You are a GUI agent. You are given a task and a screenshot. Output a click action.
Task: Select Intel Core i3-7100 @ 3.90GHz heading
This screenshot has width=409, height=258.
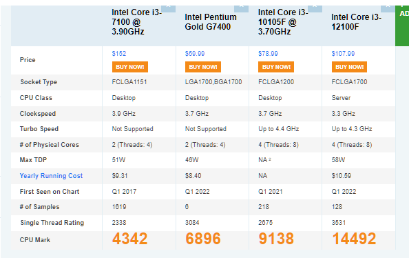click(x=137, y=22)
